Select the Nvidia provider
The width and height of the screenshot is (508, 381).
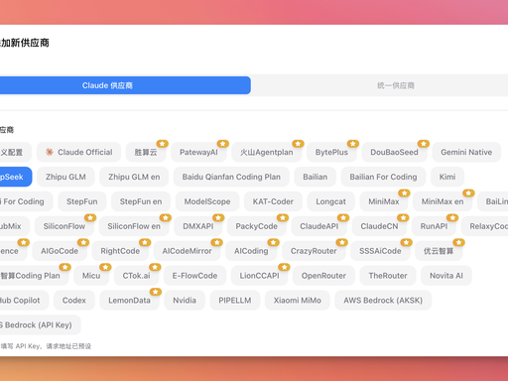pos(185,301)
